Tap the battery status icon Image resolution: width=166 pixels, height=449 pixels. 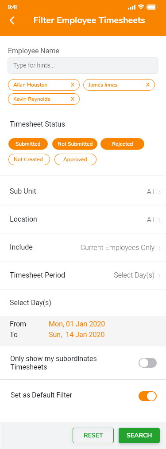152,7
